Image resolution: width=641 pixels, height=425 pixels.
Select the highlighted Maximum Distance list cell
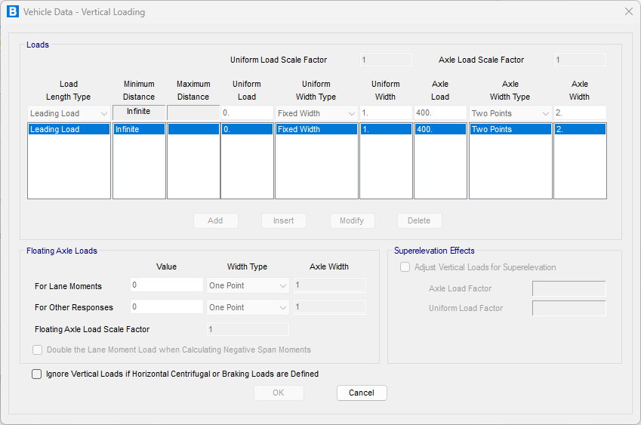tap(193, 129)
